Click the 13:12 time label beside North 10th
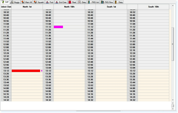Viewport: 178px width, 113px height. (48, 71)
